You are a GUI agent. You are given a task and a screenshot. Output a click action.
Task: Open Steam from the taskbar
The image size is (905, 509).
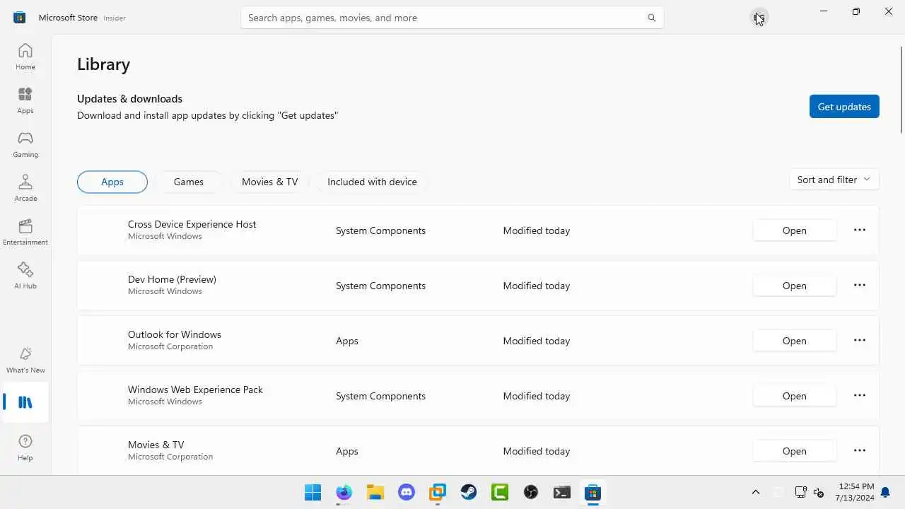coord(469,492)
